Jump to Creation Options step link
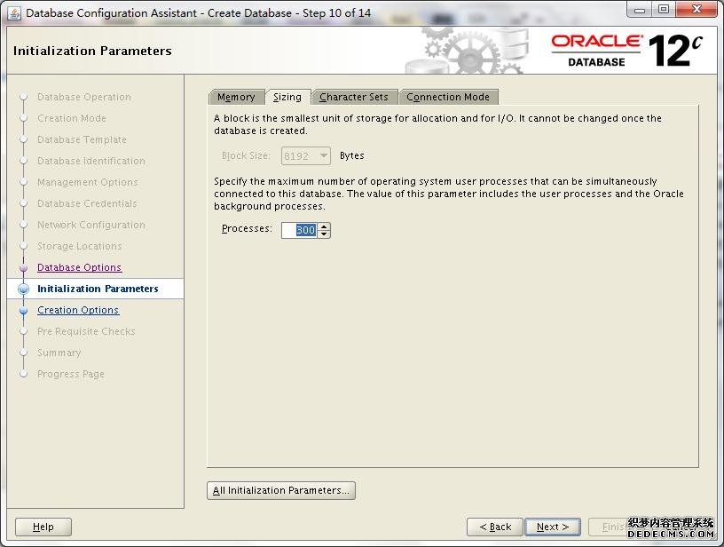 [77, 310]
